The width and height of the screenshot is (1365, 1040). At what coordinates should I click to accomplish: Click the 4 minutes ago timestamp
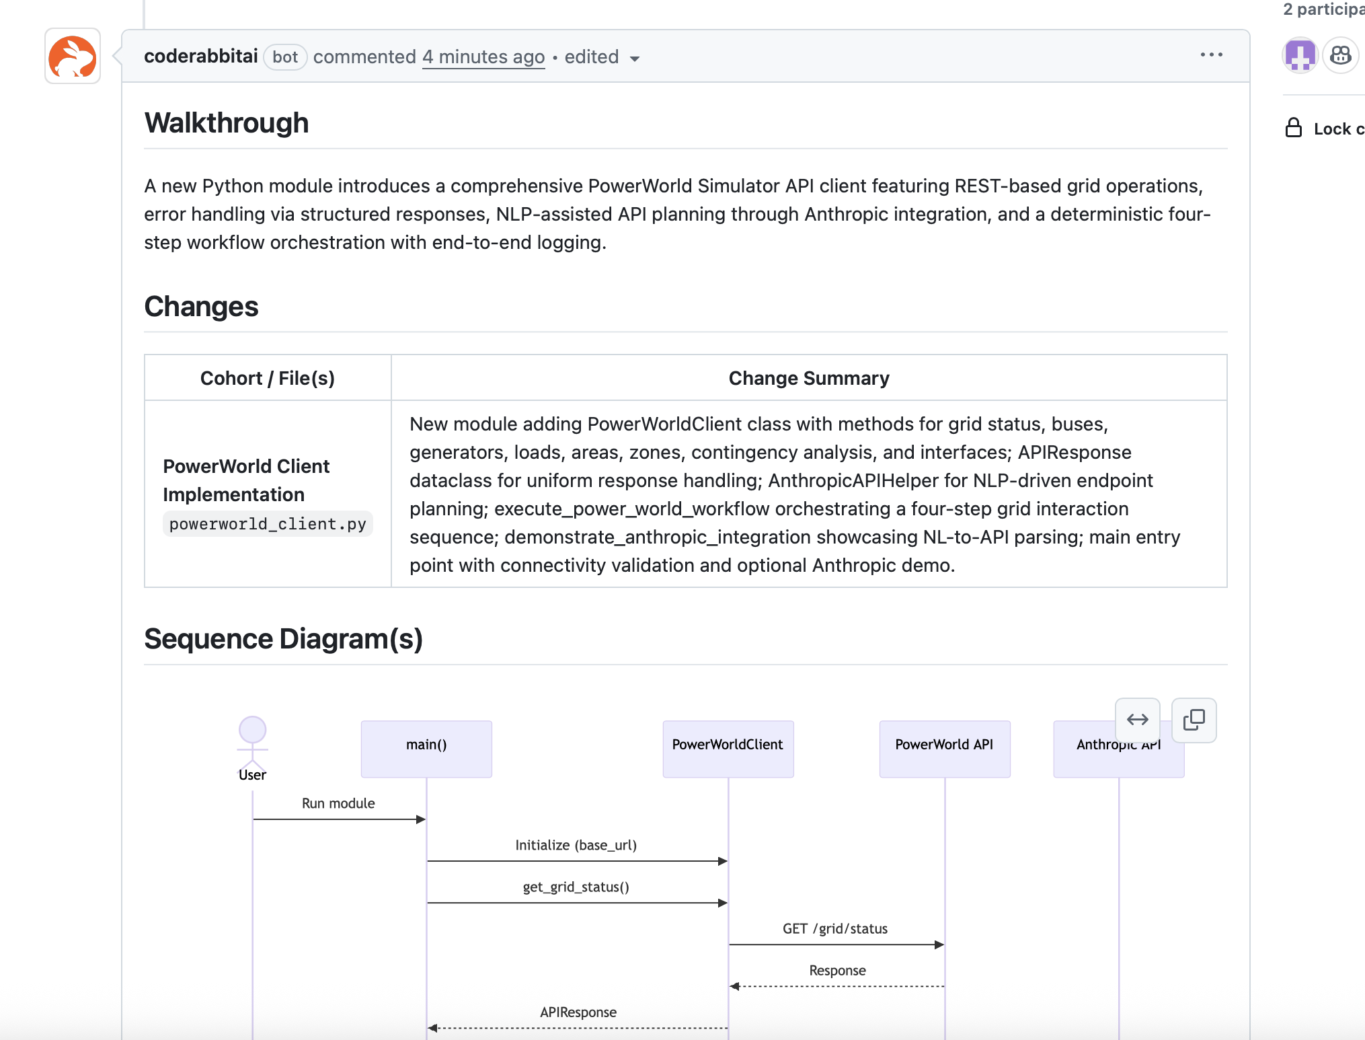tap(483, 57)
